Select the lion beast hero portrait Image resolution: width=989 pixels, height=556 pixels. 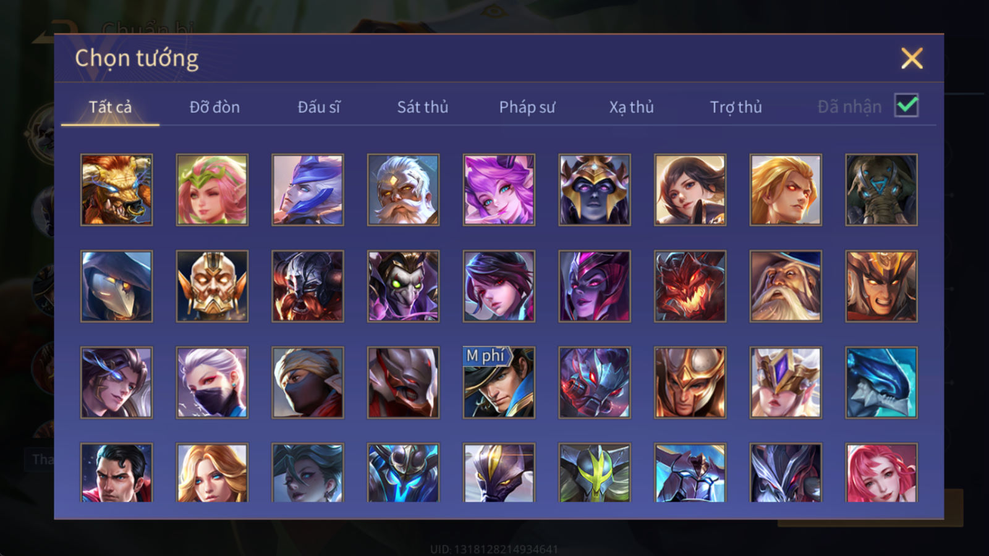116,190
